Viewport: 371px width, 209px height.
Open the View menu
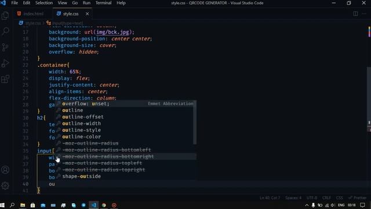[63, 3]
